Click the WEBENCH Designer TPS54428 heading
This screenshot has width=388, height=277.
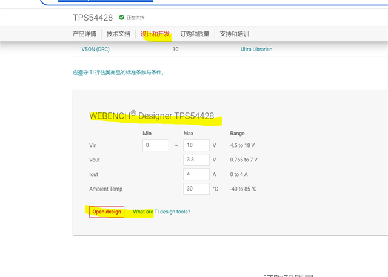point(152,116)
